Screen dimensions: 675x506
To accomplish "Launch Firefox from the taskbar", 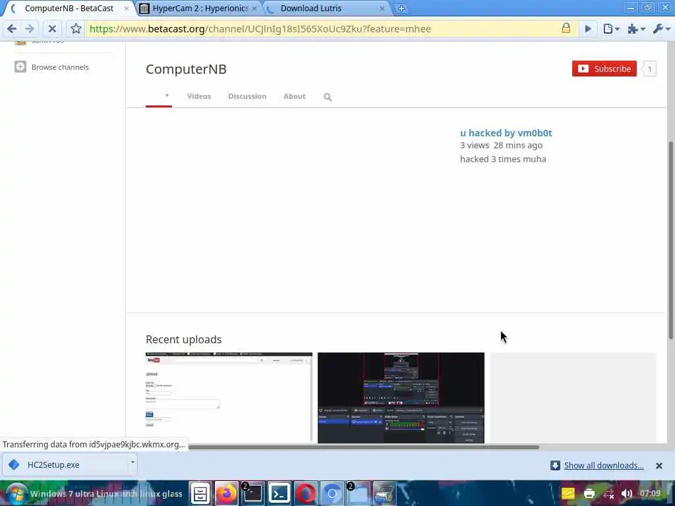I will click(227, 493).
